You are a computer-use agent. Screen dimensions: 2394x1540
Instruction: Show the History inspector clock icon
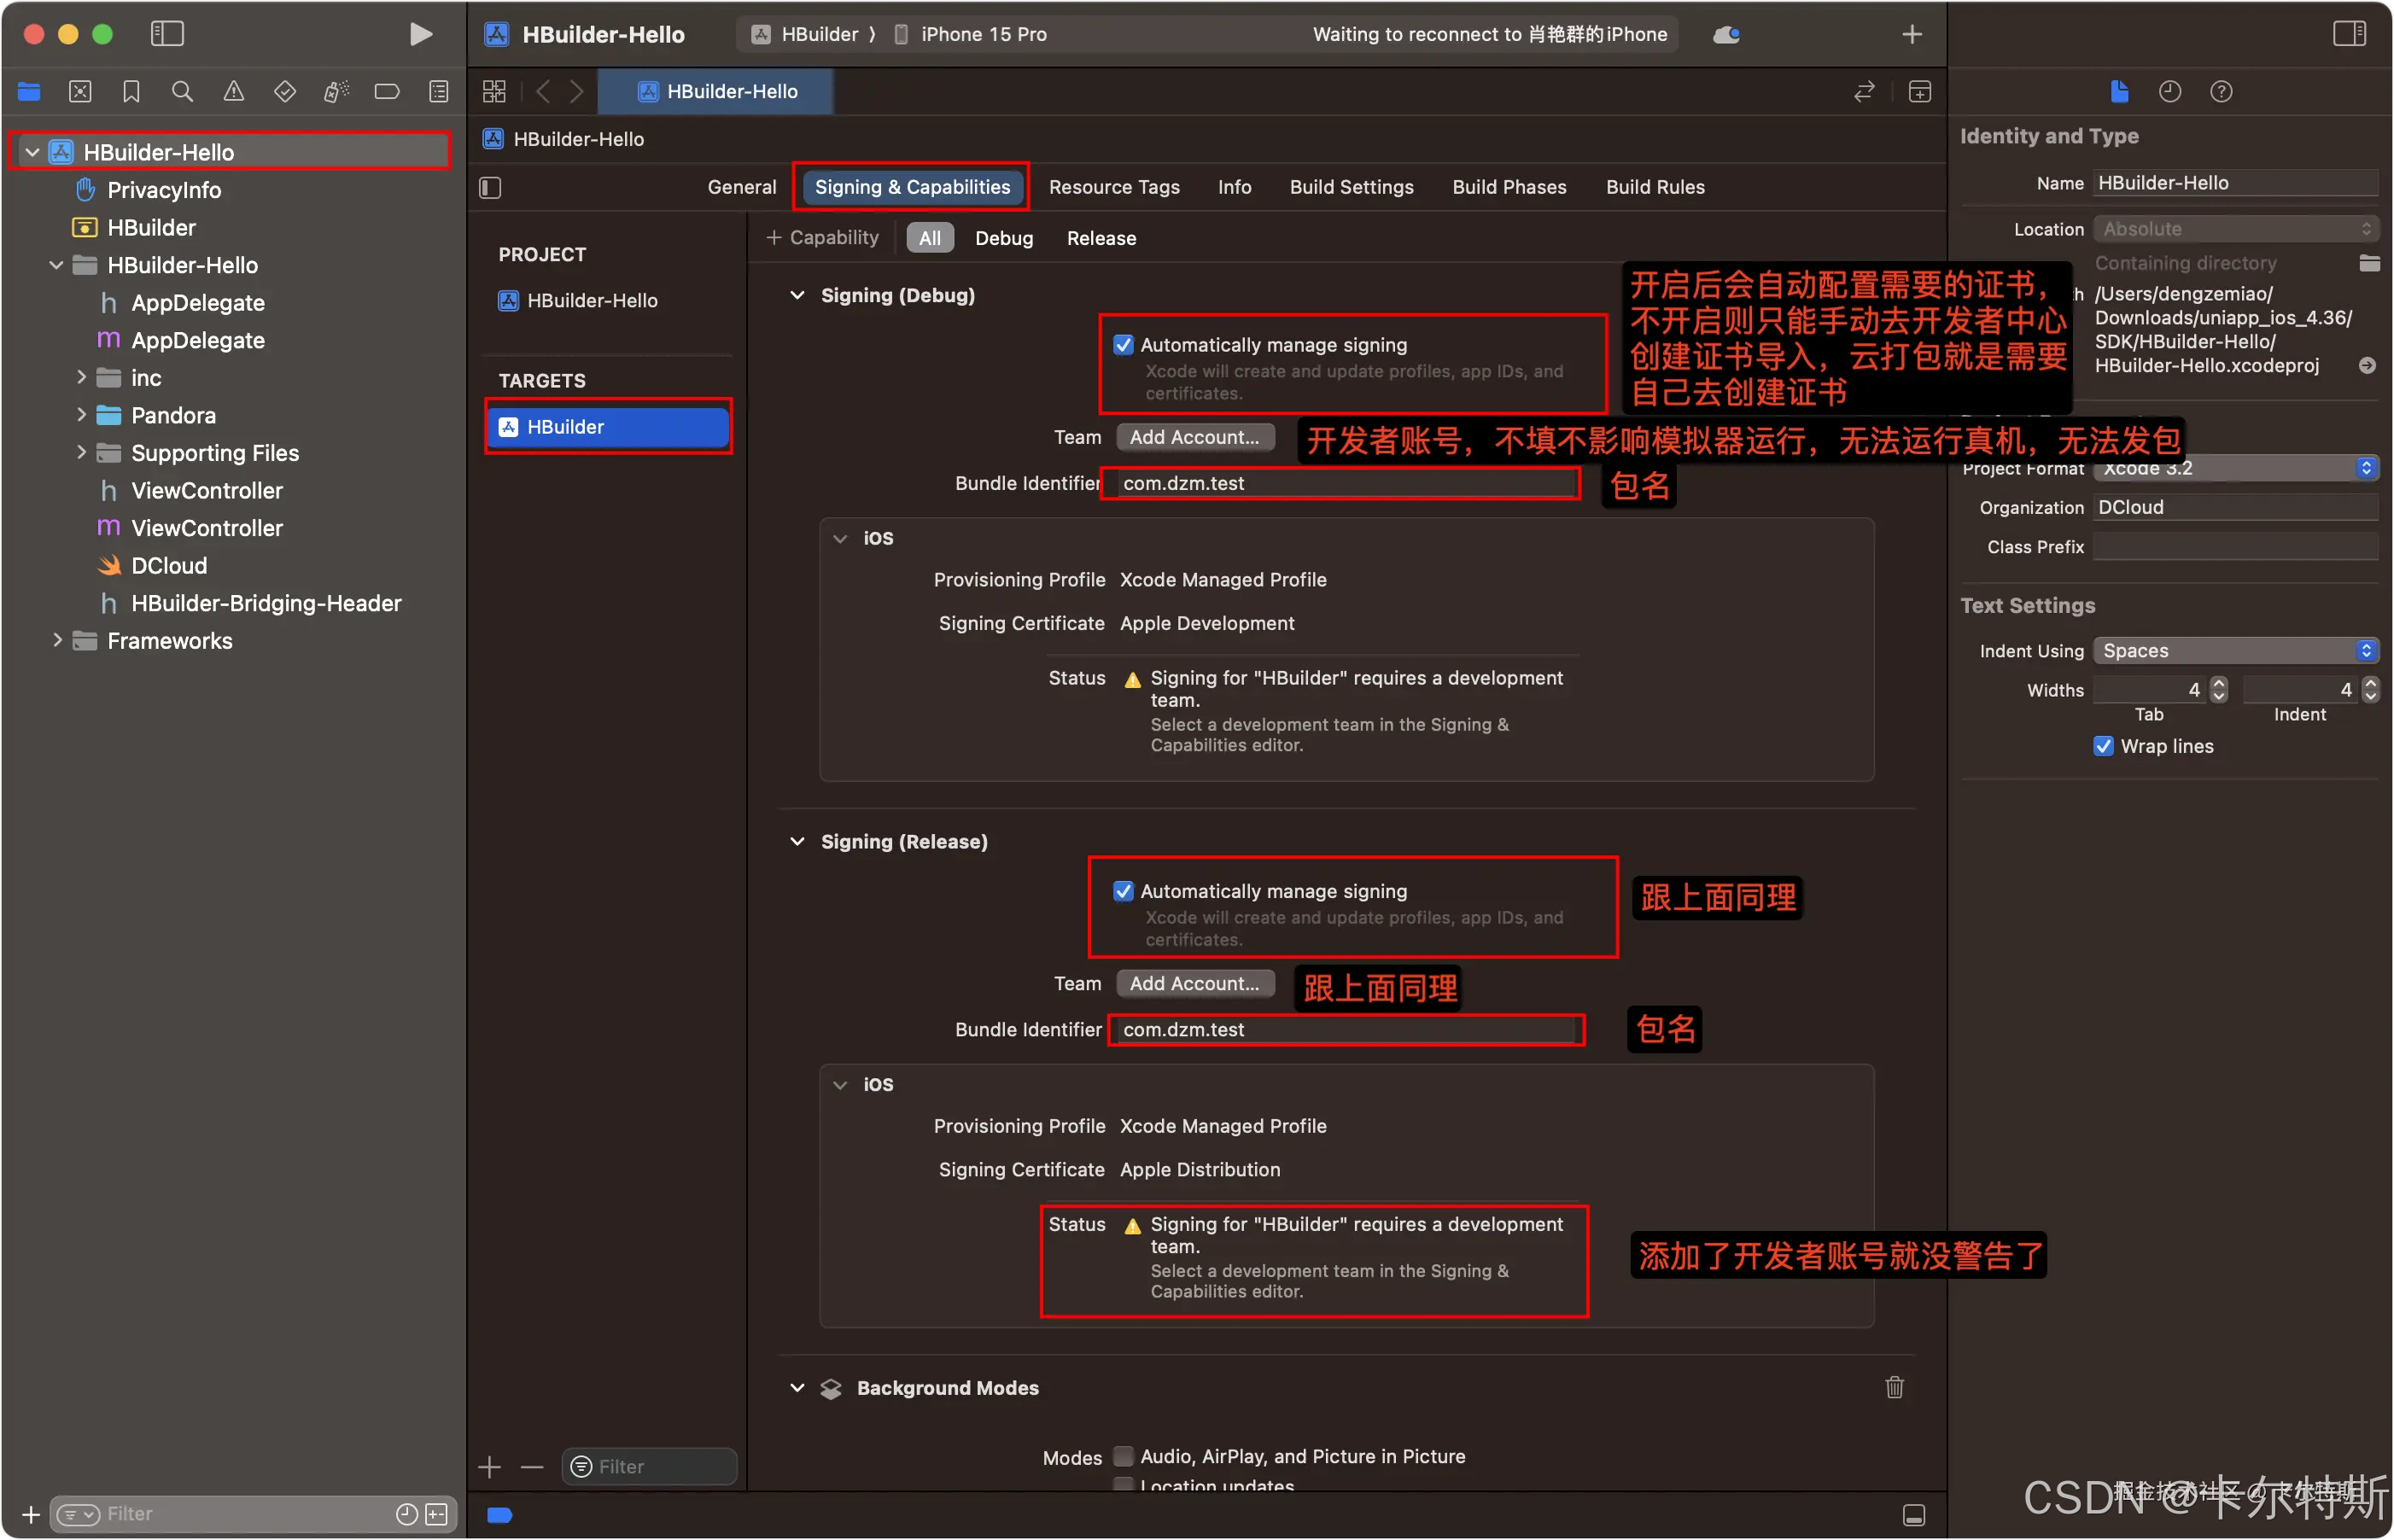click(x=2169, y=92)
